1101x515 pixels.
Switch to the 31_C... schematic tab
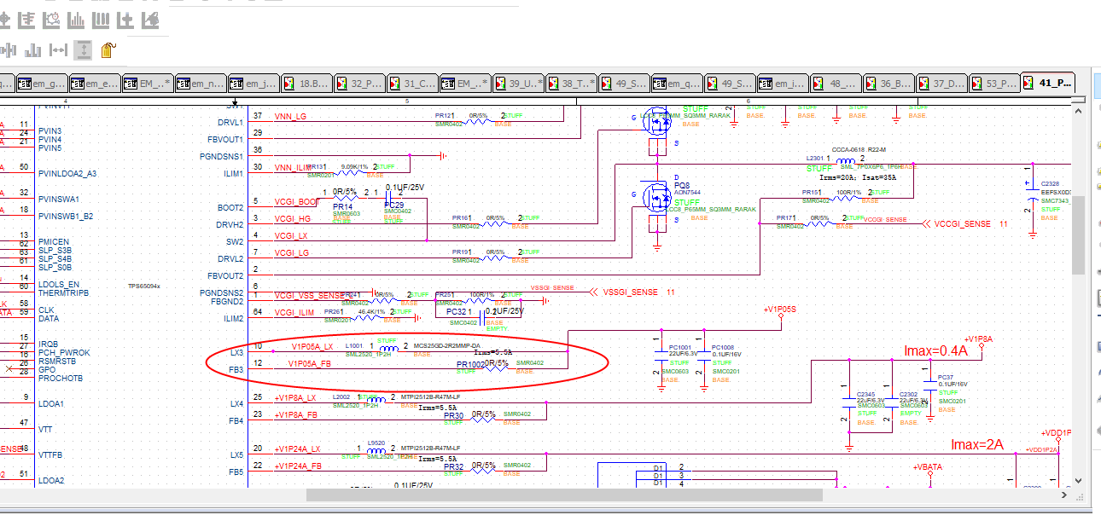click(412, 84)
